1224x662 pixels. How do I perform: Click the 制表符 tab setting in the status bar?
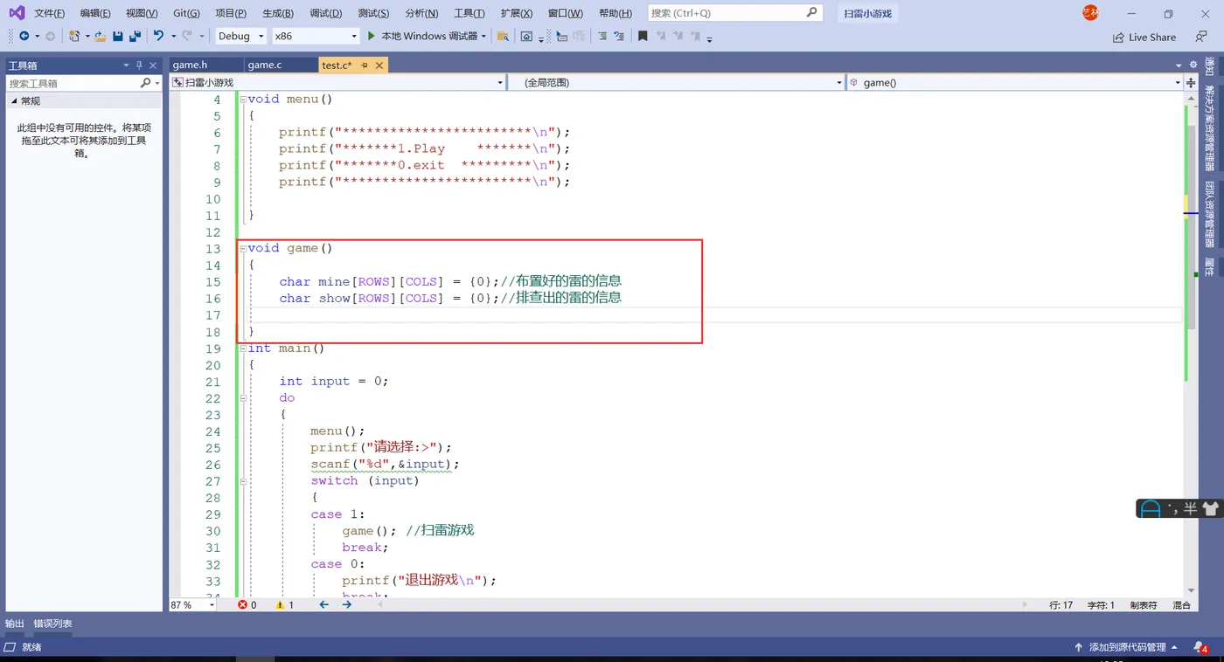[1143, 604]
